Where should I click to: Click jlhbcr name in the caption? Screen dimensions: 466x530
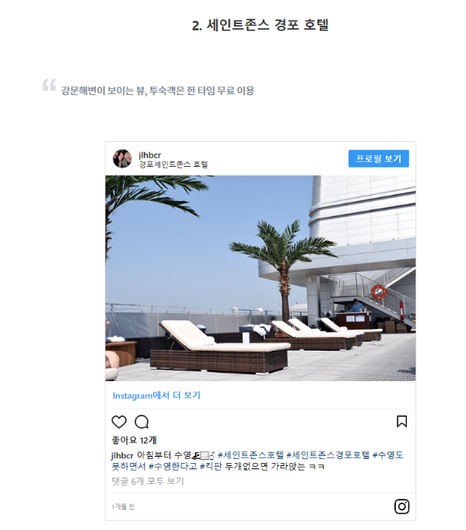122,455
